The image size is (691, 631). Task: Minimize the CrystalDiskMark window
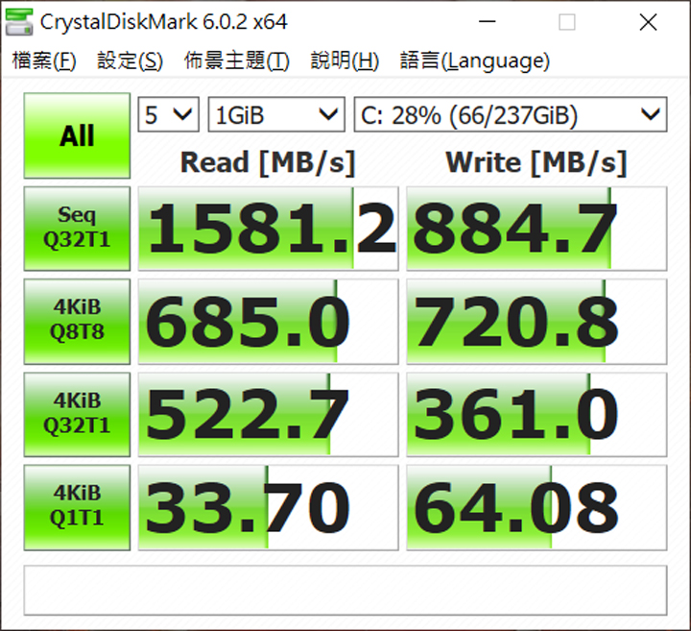(x=488, y=21)
